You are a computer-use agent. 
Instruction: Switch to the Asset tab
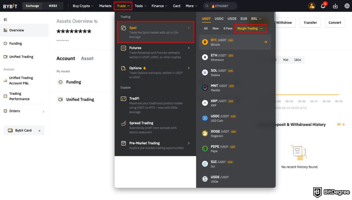pos(87,58)
